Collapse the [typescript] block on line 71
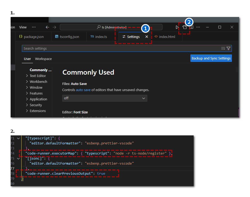The height and width of the screenshot is (197, 250). [18, 138]
